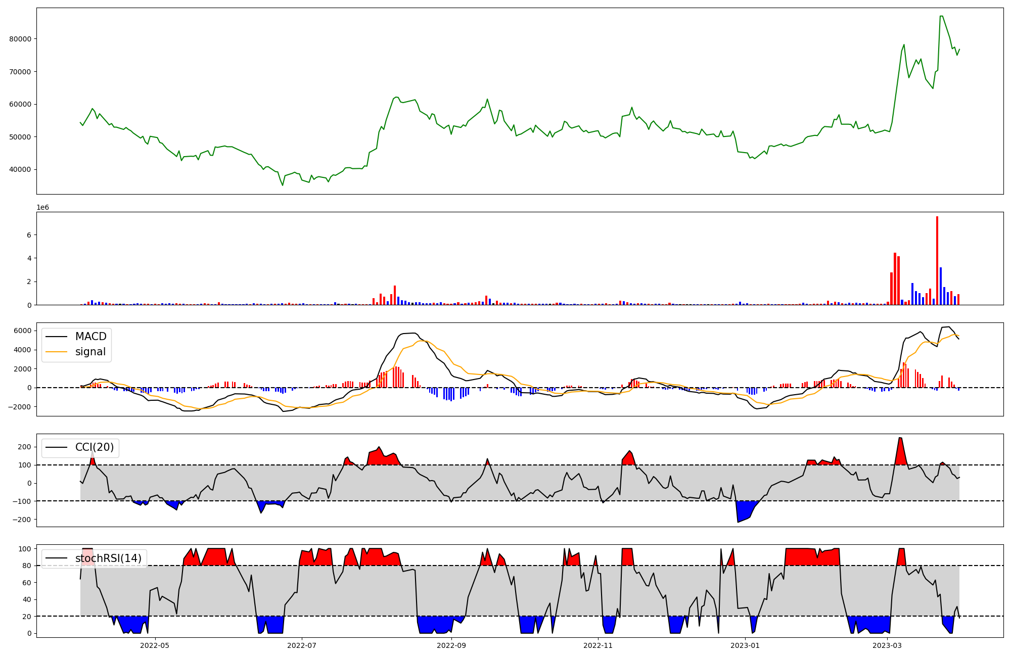1011x657 pixels.
Task: Select the 2023-01 date tick label
Action: pos(745,645)
